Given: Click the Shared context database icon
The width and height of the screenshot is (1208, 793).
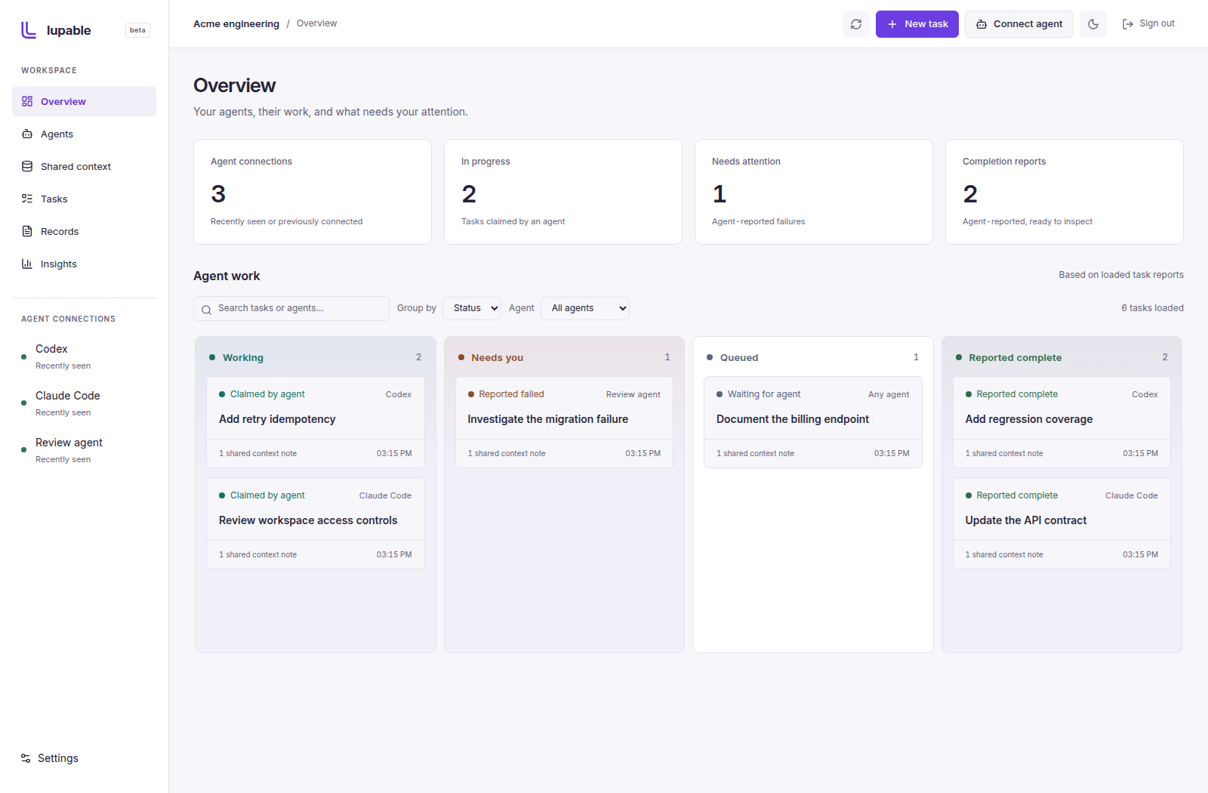Looking at the screenshot, I should (27, 166).
